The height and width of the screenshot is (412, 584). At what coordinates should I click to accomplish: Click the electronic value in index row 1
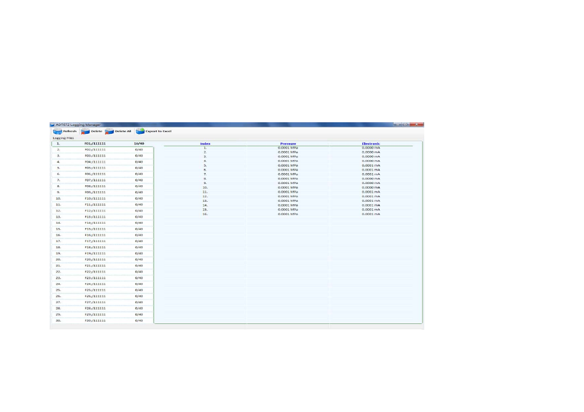(x=371, y=147)
